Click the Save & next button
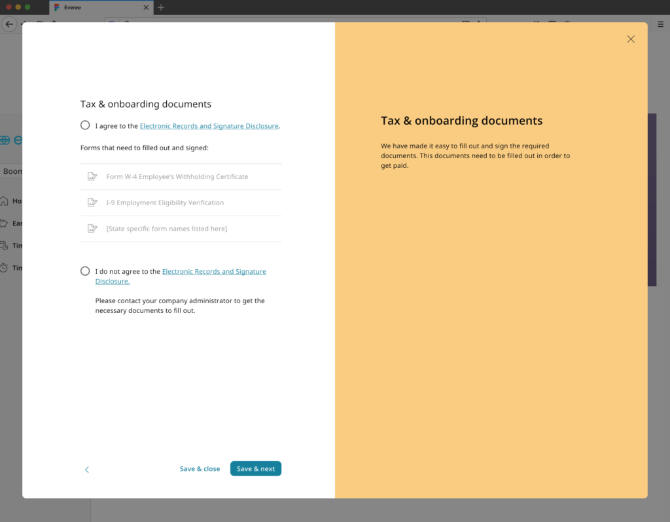 coord(256,468)
